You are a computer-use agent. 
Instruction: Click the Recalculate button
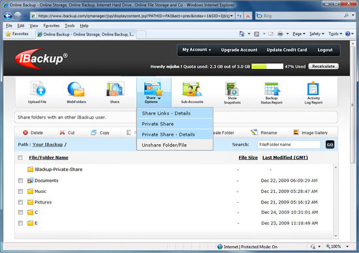pos(324,67)
